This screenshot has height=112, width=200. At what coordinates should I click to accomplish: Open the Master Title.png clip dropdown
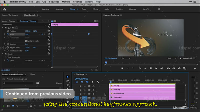tap(18, 21)
